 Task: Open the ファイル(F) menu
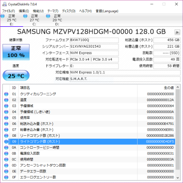pos(9,11)
